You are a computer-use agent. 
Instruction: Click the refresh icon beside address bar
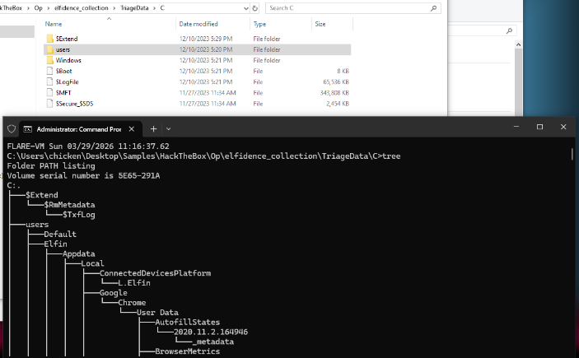(256, 7)
